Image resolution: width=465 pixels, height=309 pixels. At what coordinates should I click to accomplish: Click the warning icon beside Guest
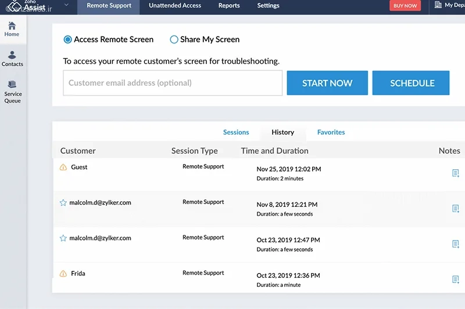tap(63, 167)
